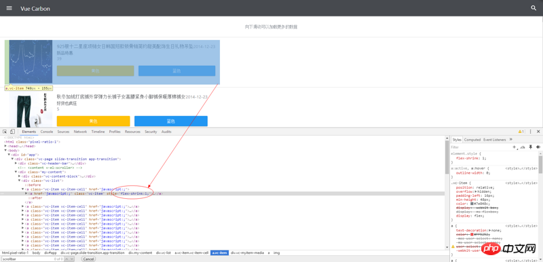
Task: Collapse the div id="app" node
Action: tap(9, 155)
